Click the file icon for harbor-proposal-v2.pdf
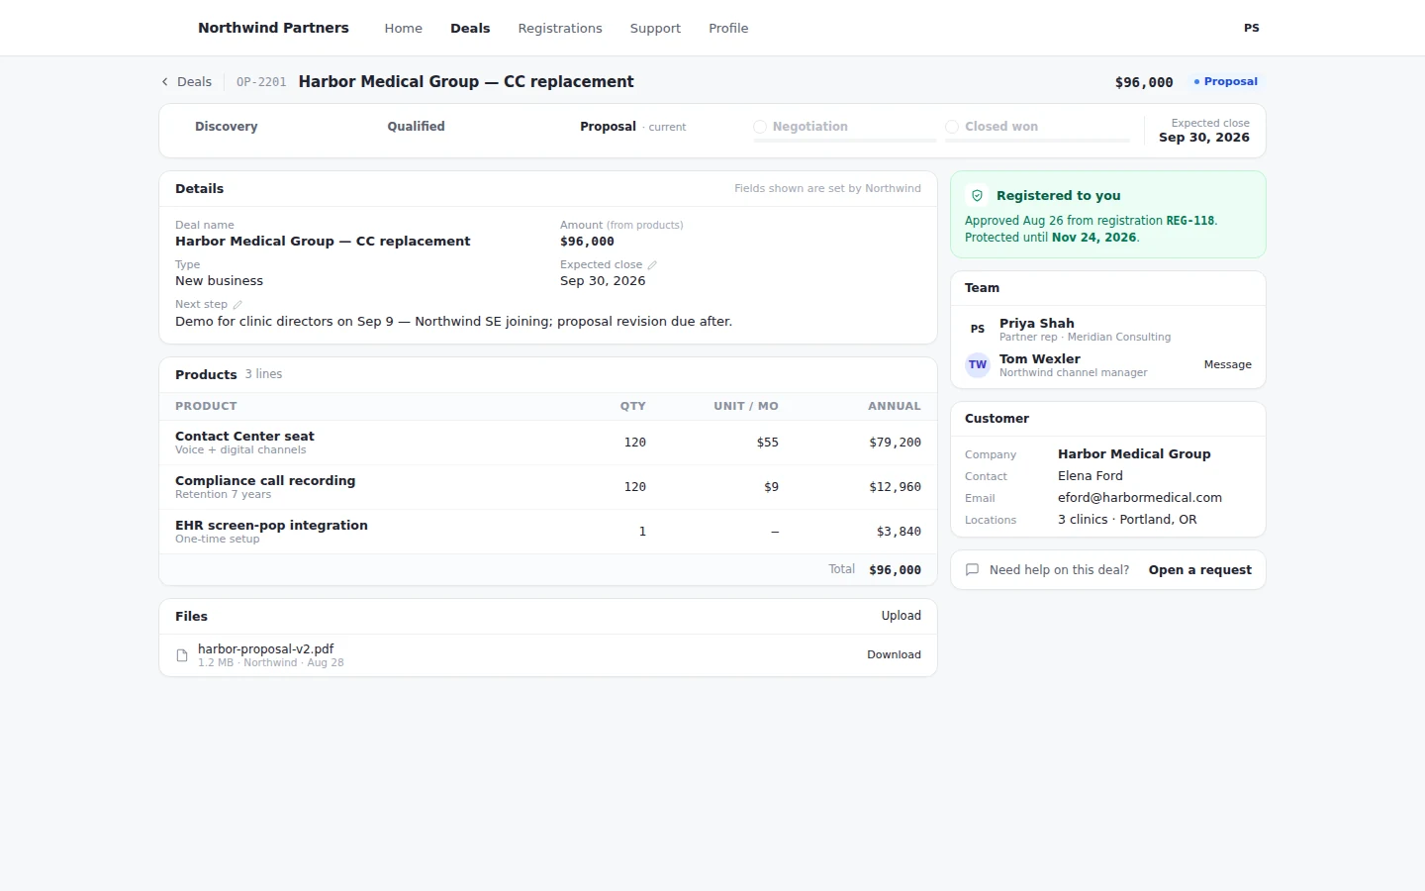 click(182, 655)
